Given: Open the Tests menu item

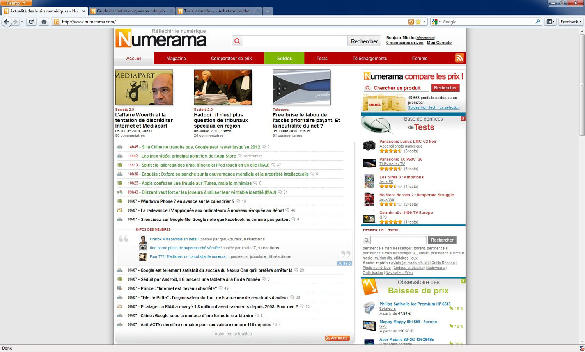Looking at the screenshot, I should pyautogui.click(x=322, y=58).
